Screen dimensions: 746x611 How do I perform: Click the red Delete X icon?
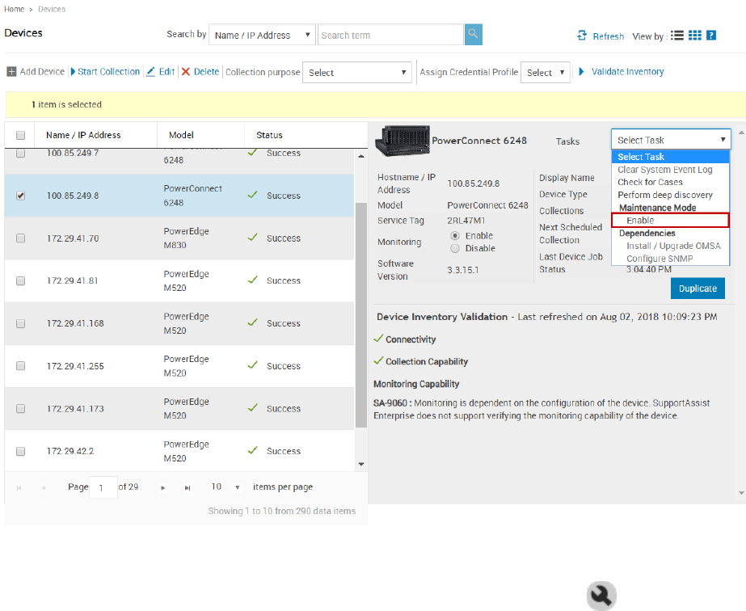(x=186, y=72)
